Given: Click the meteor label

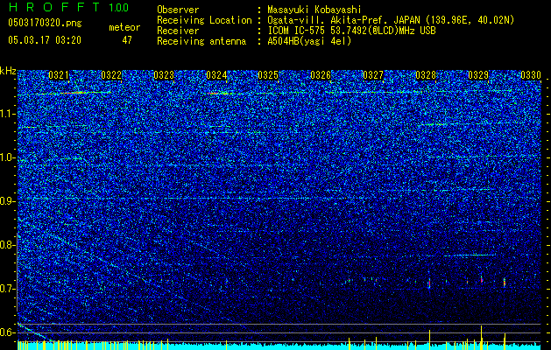Looking at the screenshot, I should point(124,27).
